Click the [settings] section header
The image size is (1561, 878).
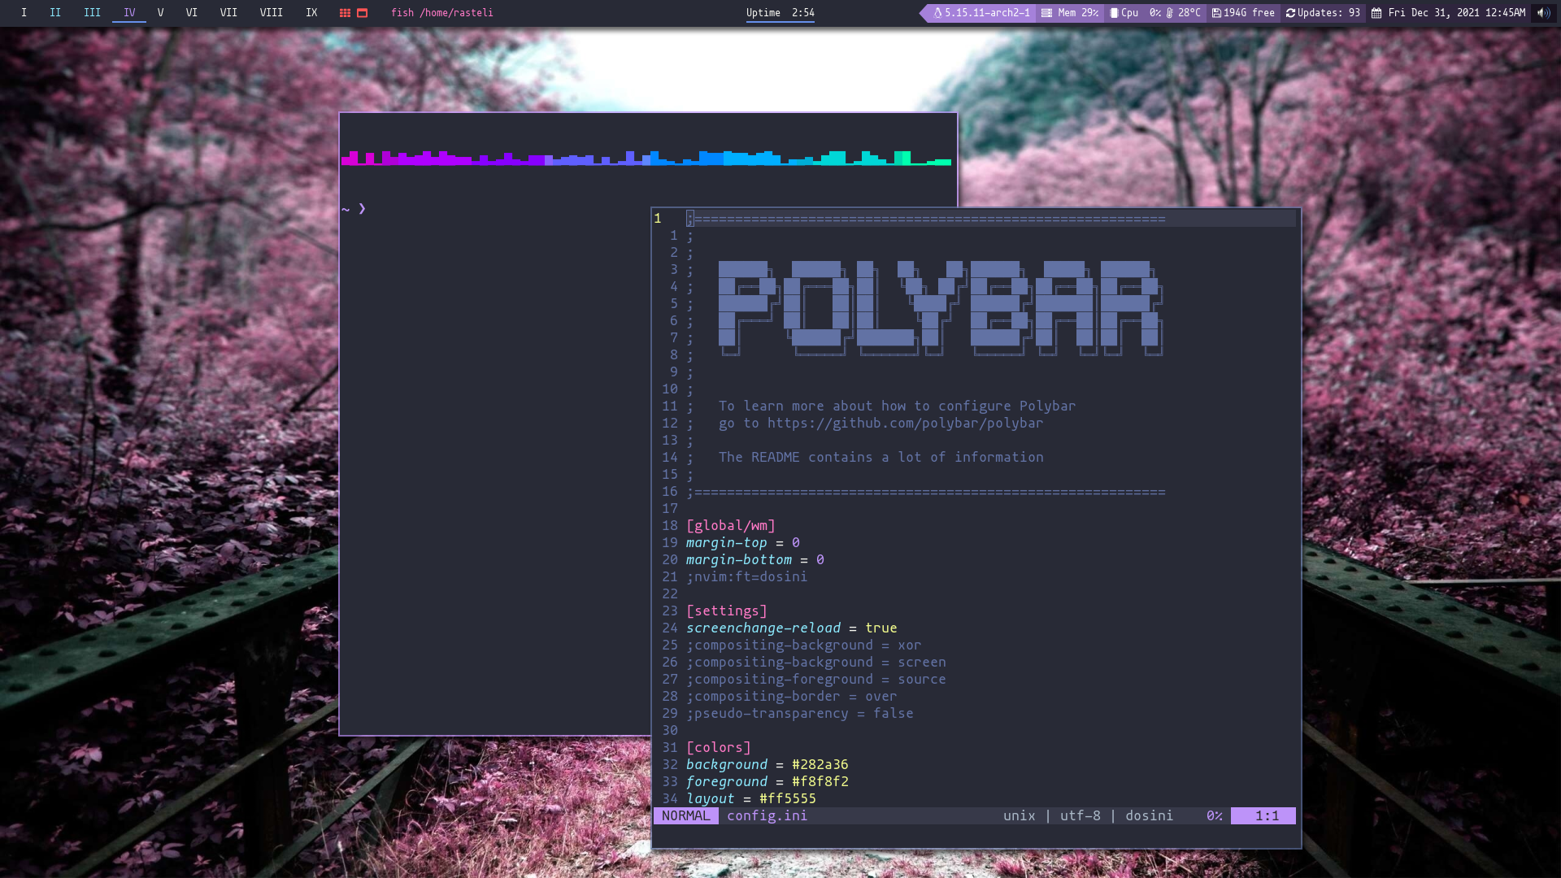click(x=727, y=611)
